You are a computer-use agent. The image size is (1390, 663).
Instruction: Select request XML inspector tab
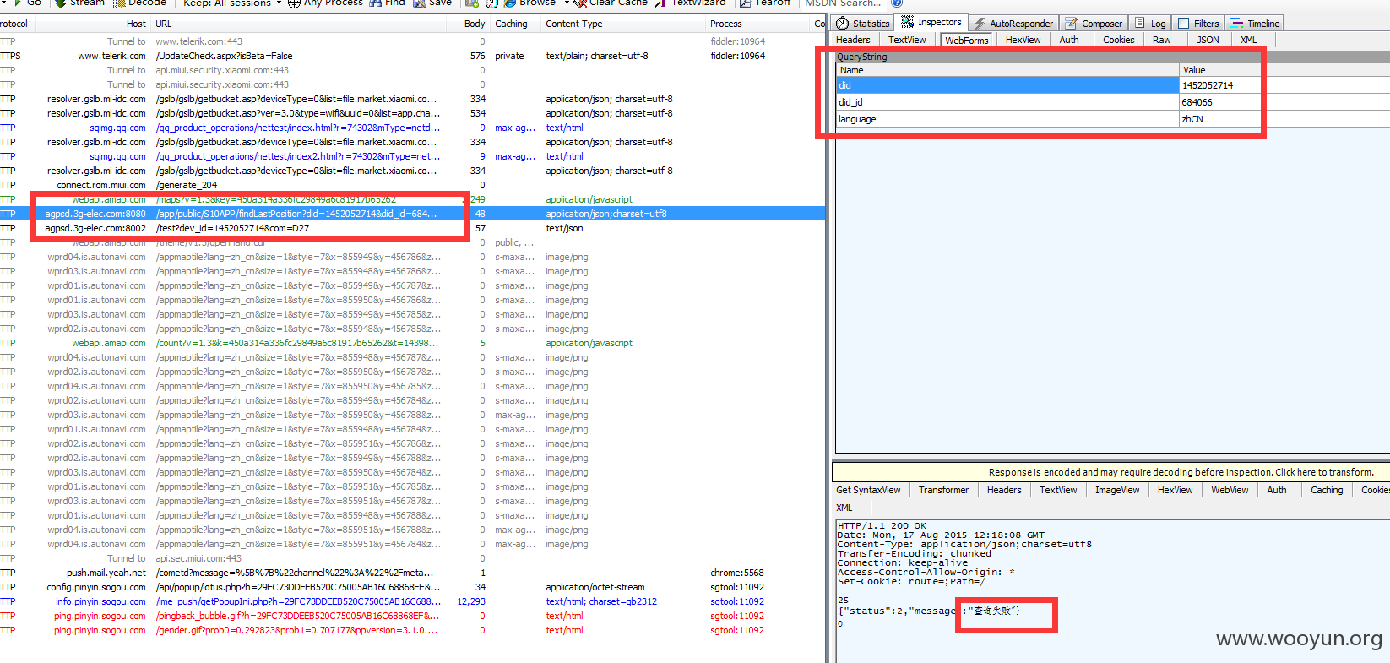coord(1249,40)
